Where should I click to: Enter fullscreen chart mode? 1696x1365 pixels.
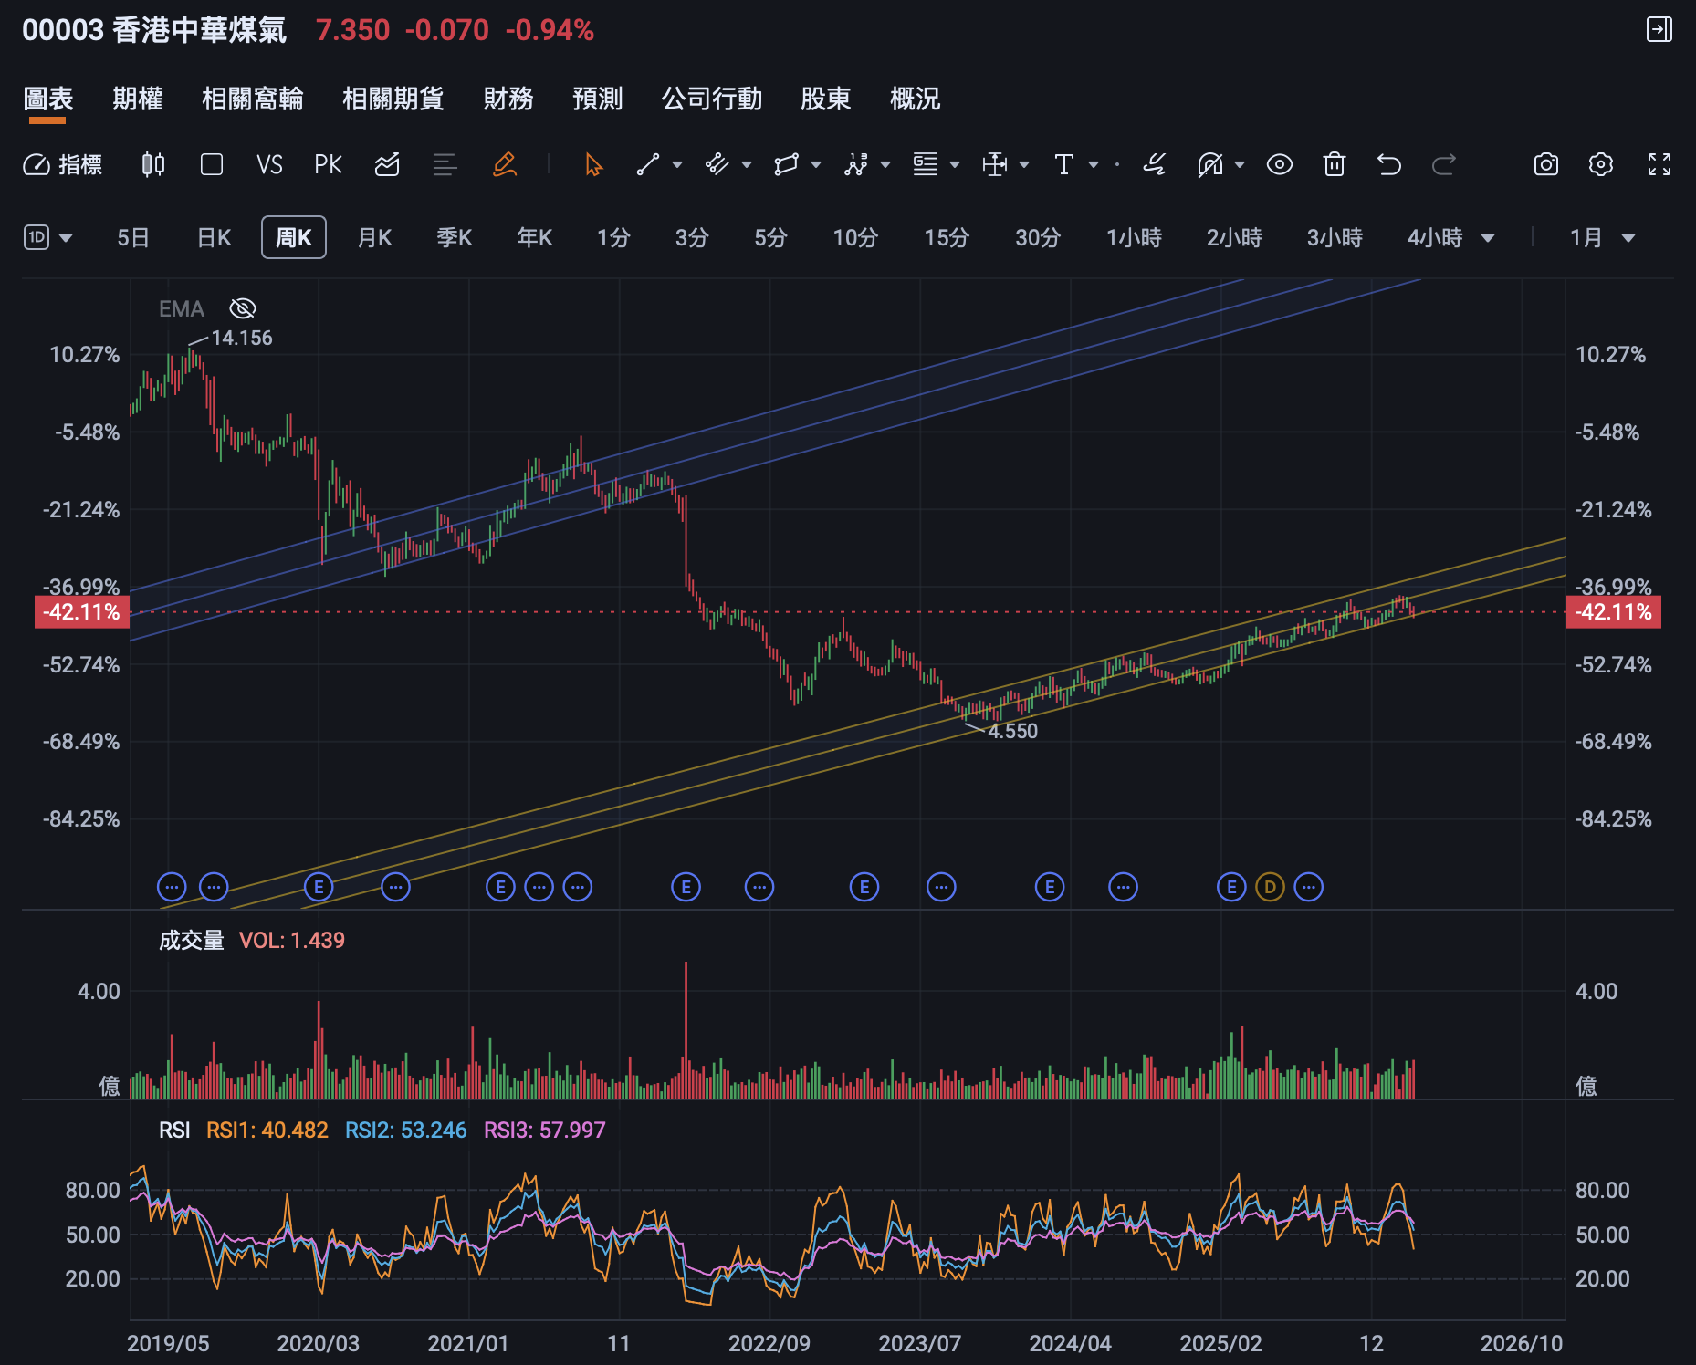click(x=1659, y=164)
